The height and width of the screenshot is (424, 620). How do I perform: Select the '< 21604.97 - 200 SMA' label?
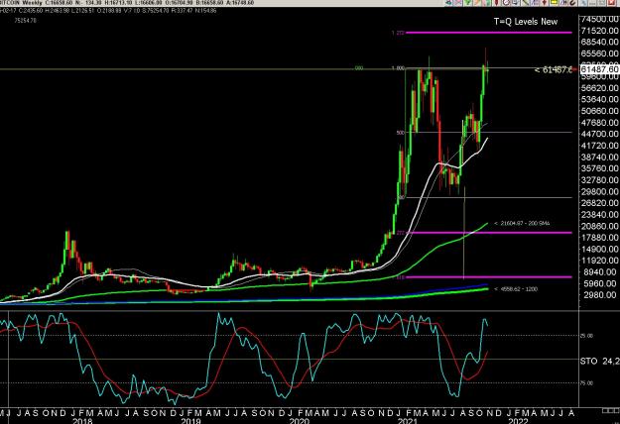tap(522, 224)
